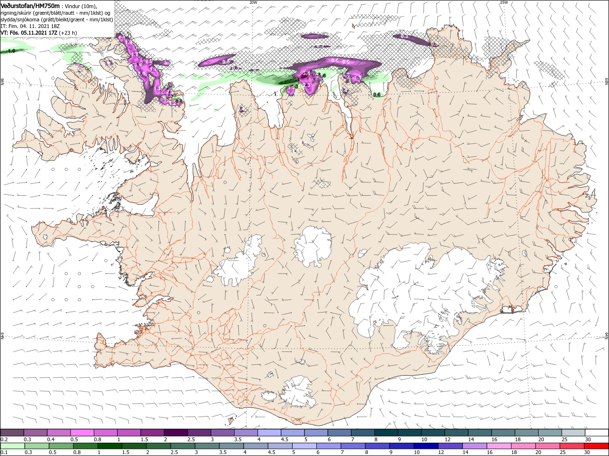Click the 'slydda/snjókoma' legend description line
This screenshot has height=456, width=609.
(x=57, y=19)
